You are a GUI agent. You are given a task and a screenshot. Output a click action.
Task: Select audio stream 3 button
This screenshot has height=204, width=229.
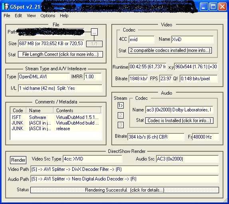click(x=120, y=125)
